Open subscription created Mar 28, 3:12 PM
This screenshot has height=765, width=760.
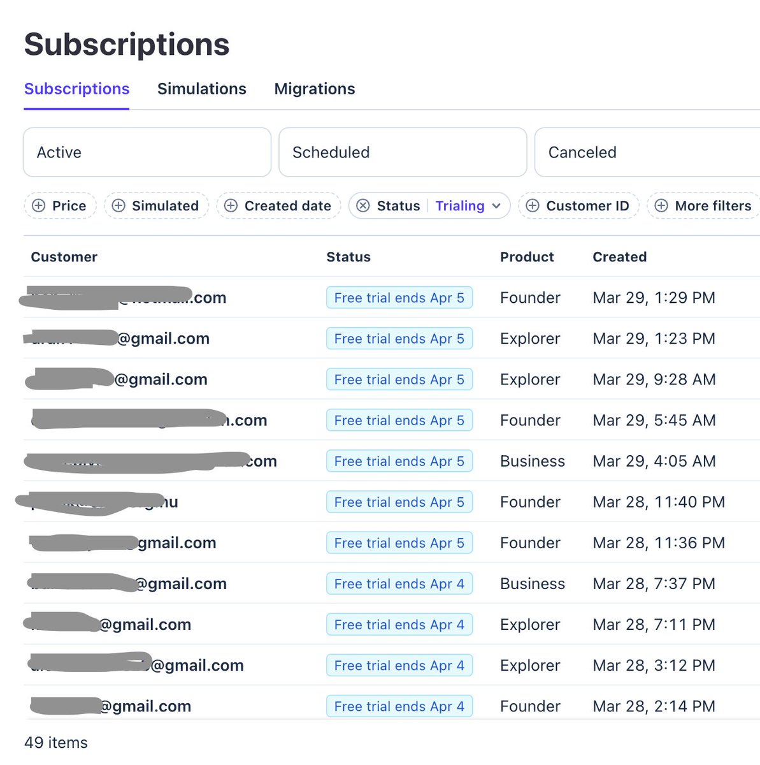click(392, 664)
